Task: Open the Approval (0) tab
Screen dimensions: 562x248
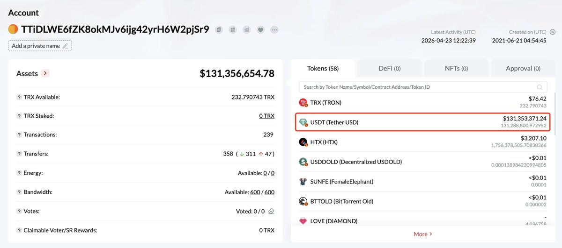Action: pyautogui.click(x=523, y=68)
